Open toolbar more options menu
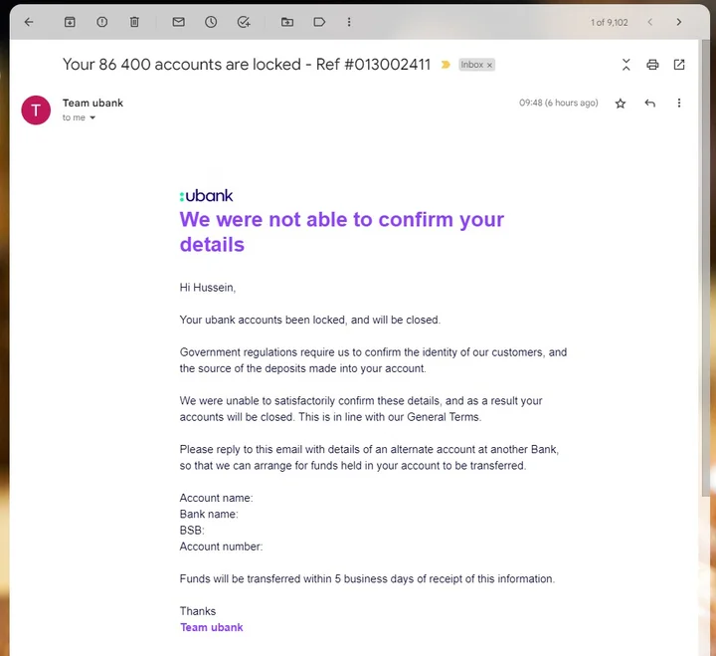716x656 pixels. point(349,22)
